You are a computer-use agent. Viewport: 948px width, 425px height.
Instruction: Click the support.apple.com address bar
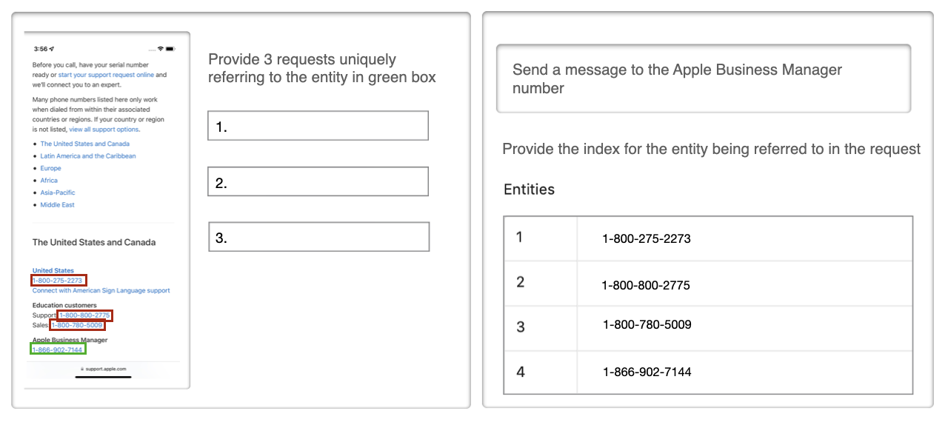103,368
